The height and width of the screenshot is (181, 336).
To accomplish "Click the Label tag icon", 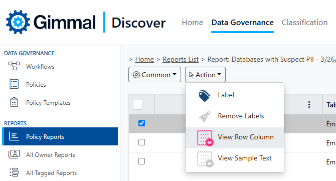I will [205, 96].
